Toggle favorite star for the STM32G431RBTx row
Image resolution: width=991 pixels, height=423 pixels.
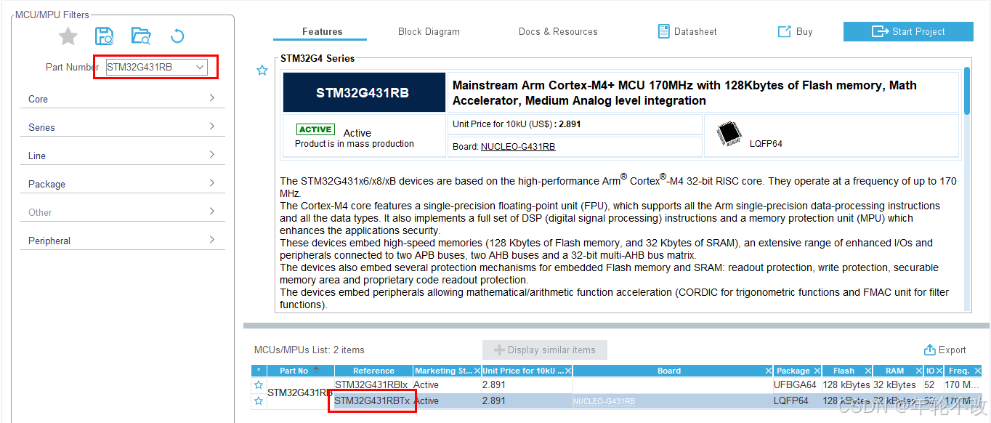coord(259,401)
